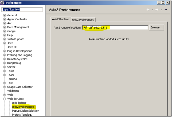Select Popup Dialog Selection item
Viewport: 172px width, 117px height.
click(26, 111)
